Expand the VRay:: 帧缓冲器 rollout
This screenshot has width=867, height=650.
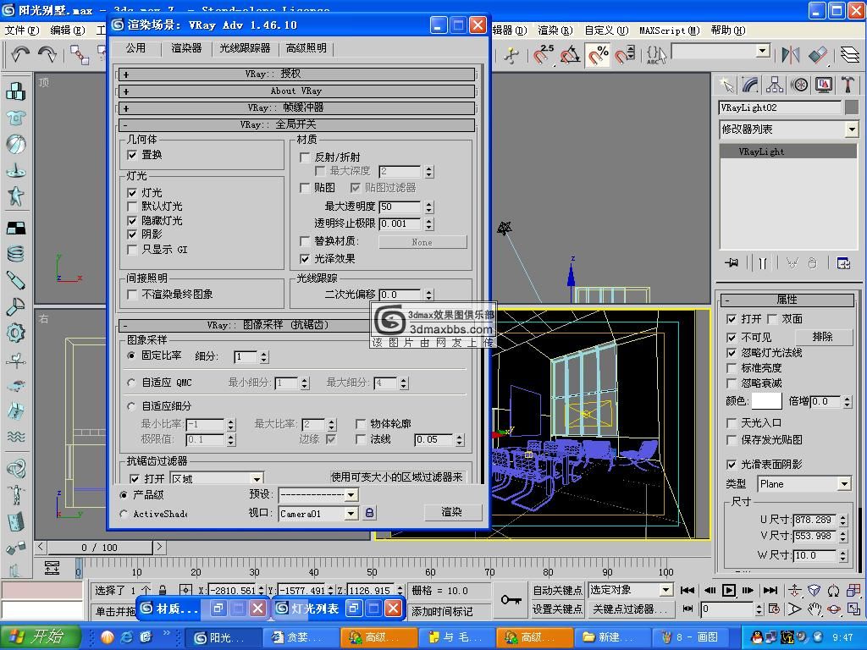click(296, 107)
